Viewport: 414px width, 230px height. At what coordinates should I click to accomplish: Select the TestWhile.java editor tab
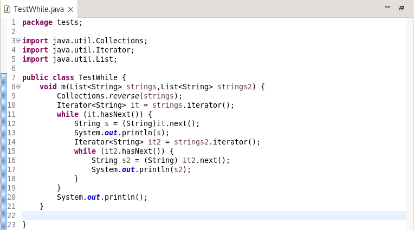click(x=38, y=9)
